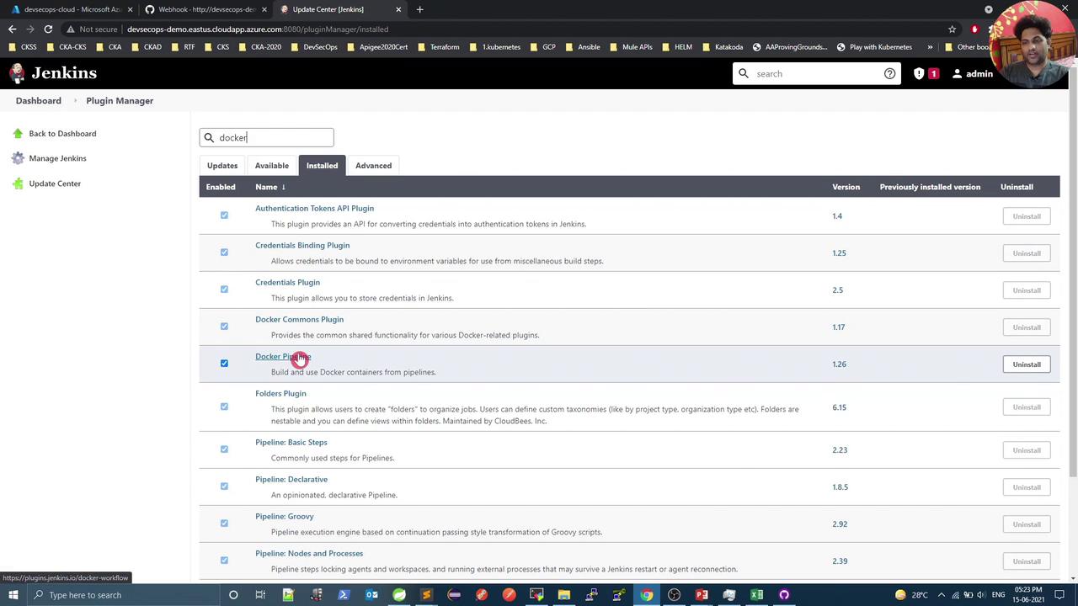Click the browser back arrow

pyautogui.click(x=12, y=29)
